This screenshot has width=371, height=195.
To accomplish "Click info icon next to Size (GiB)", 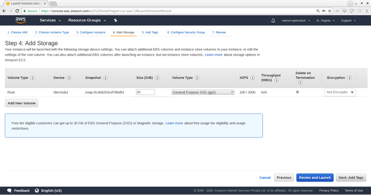I will tap(157, 78).
